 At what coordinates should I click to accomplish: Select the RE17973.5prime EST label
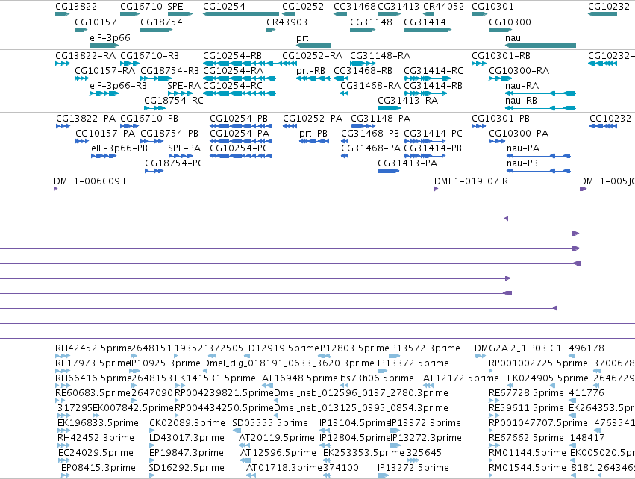(93, 363)
